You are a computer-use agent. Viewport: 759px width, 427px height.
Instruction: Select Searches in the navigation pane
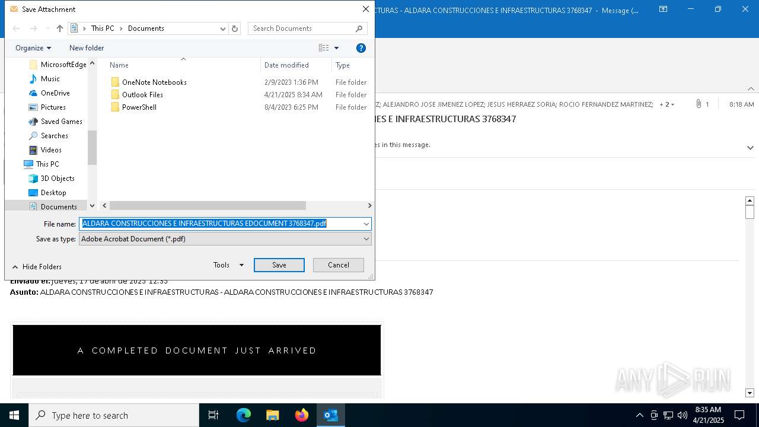coord(48,136)
